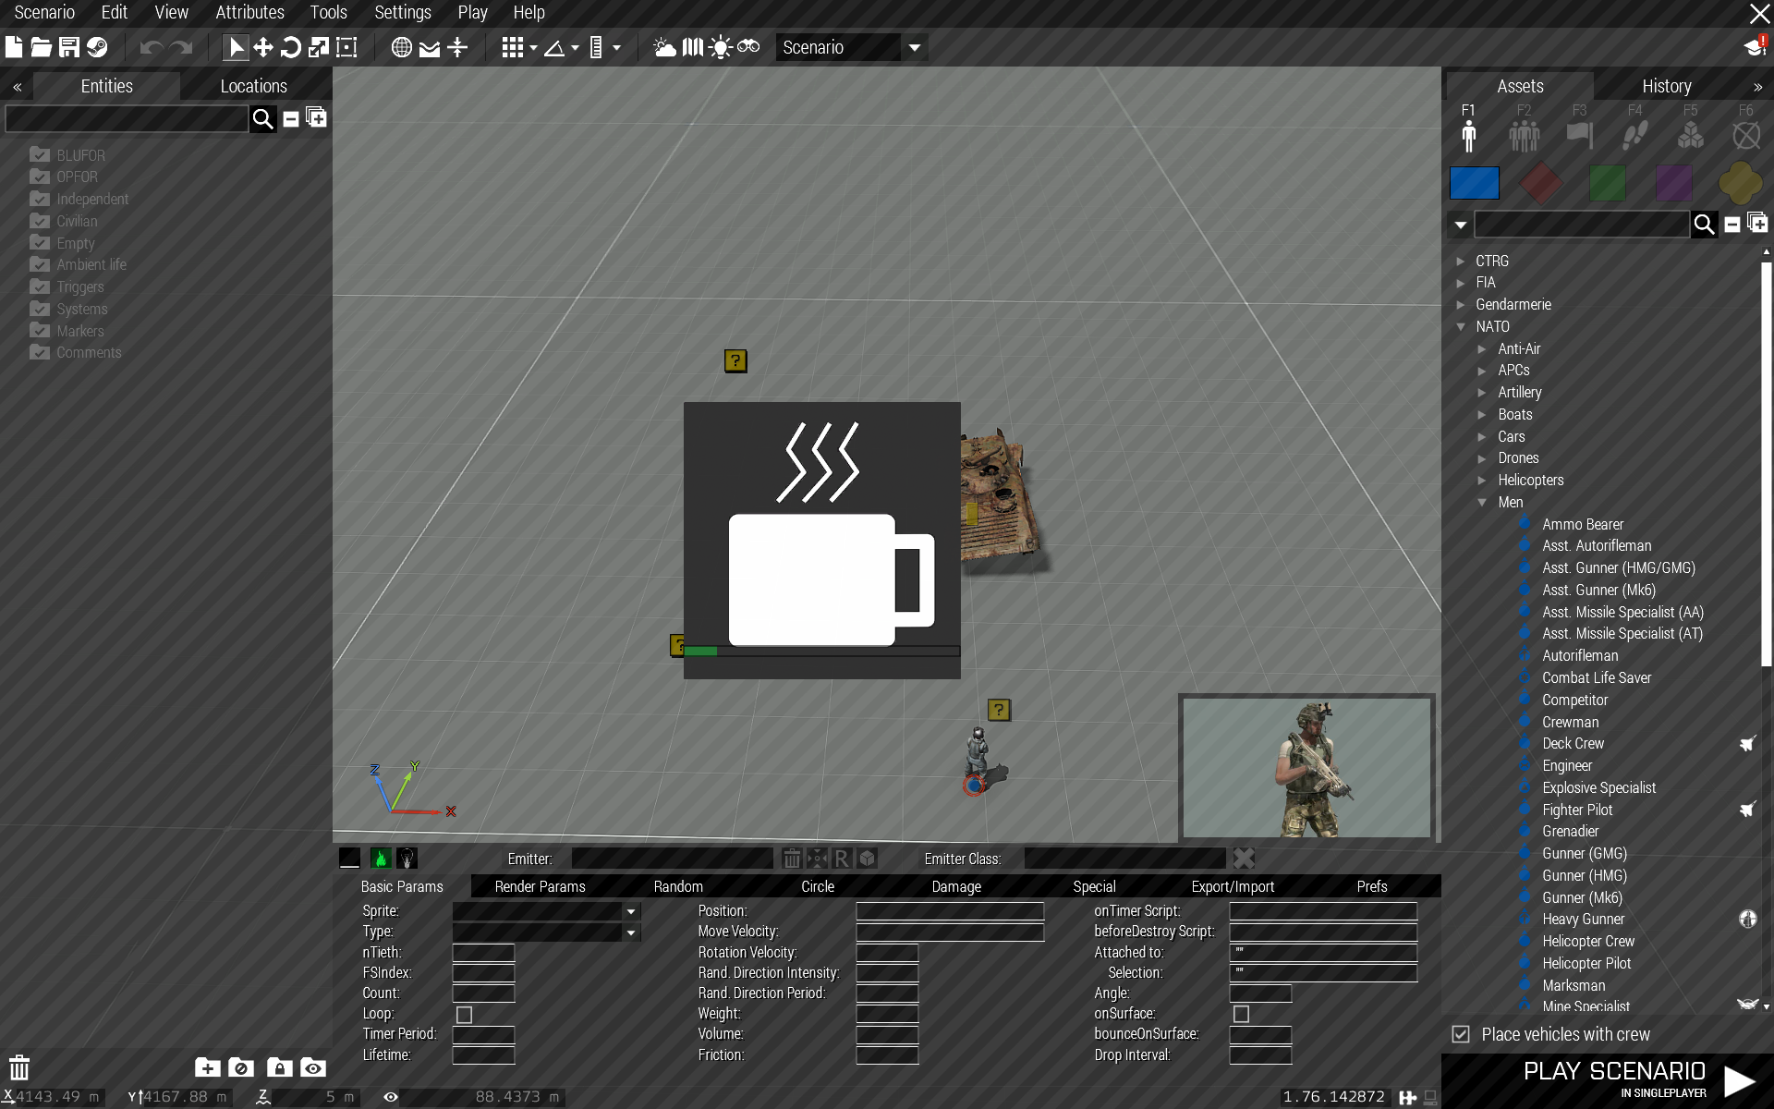Open the rotation grid dropdown arrow
The image size is (1774, 1109).
pos(575,48)
